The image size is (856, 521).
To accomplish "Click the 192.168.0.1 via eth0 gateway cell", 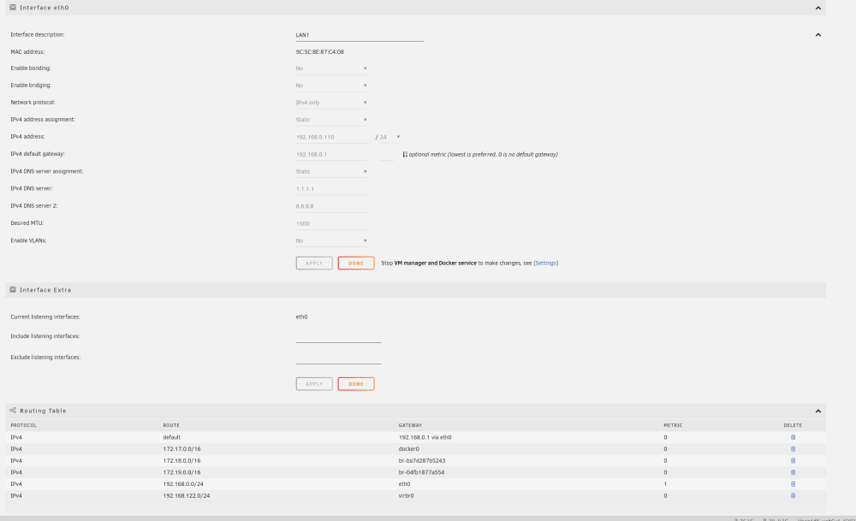I will coord(425,437).
